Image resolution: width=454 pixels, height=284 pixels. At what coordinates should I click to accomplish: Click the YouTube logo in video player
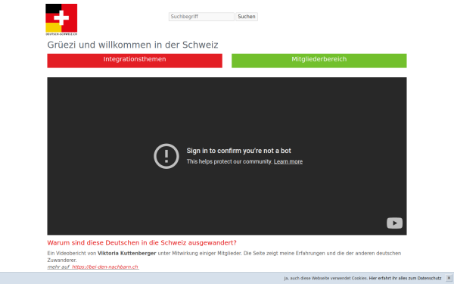(x=394, y=223)
